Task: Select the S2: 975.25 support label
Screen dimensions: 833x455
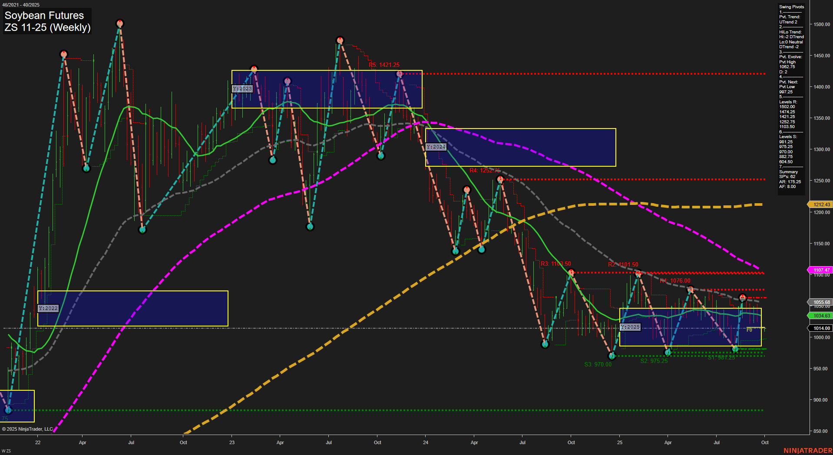Action: tap(653, 361)
